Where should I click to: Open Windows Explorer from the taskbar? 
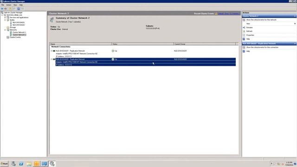[29, 164]
